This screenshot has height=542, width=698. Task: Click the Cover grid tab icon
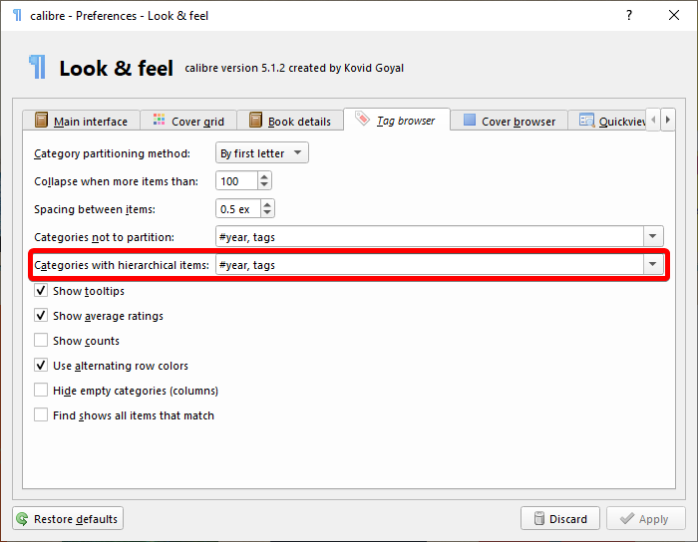pyautogui.click(x=160, y=121)
